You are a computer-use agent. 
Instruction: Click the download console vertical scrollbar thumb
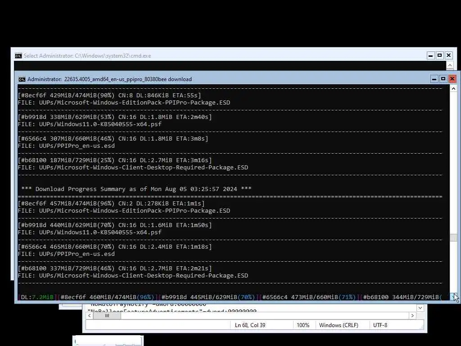[x=453, y=237]
